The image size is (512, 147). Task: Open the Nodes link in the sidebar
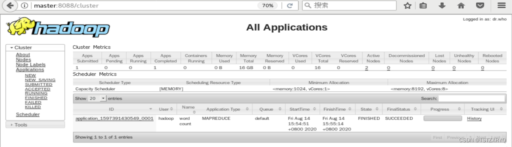pos(23,60)
